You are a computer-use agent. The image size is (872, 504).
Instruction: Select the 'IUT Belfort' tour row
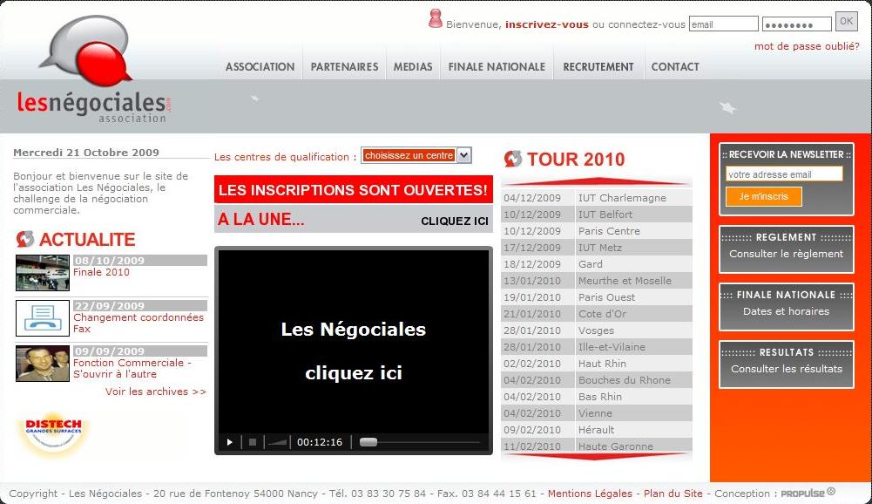point(597,215)
